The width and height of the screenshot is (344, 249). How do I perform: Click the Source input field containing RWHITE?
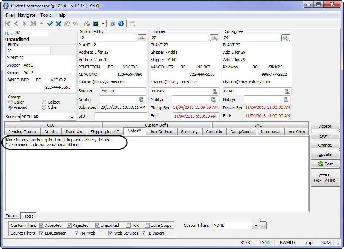click(x=123, y=91)
